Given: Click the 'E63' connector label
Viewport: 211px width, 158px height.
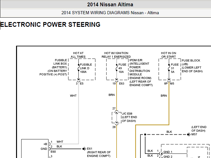Looking at the screenshot, I should pyautogui.click(x=122, y=84).
